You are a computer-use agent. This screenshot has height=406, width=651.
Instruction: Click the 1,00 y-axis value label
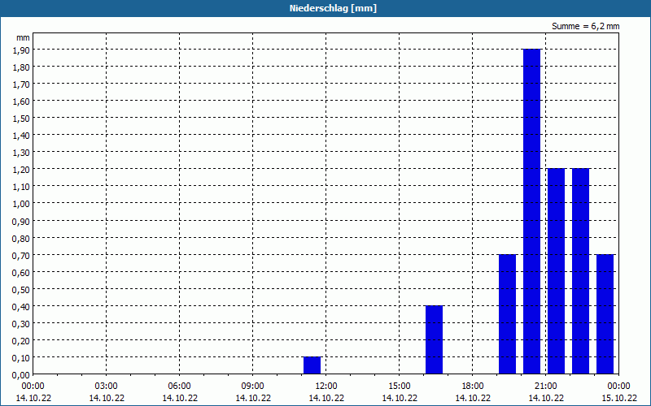(x=21, y=204)
